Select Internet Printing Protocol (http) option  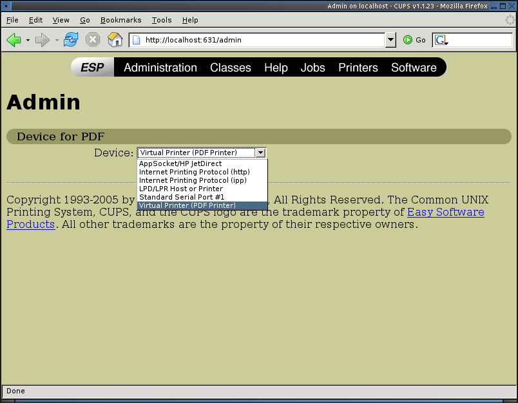tap(202, 172)
